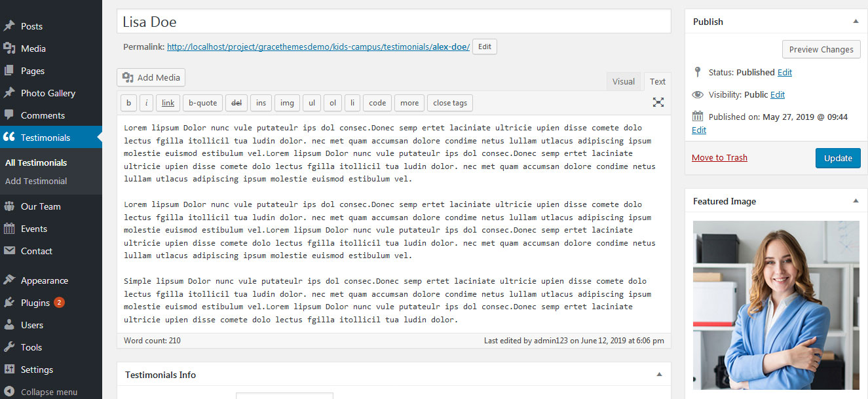868x399 pixels.
Task: Click the Visibility eye icon
Action: tap(698, 94)
